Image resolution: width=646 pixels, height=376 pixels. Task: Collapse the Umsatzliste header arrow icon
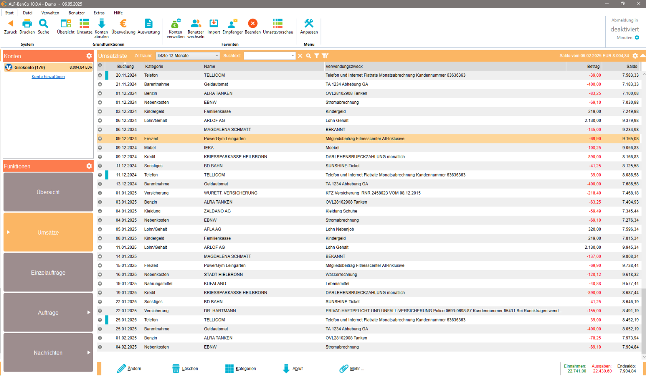[x=643, y=56]
